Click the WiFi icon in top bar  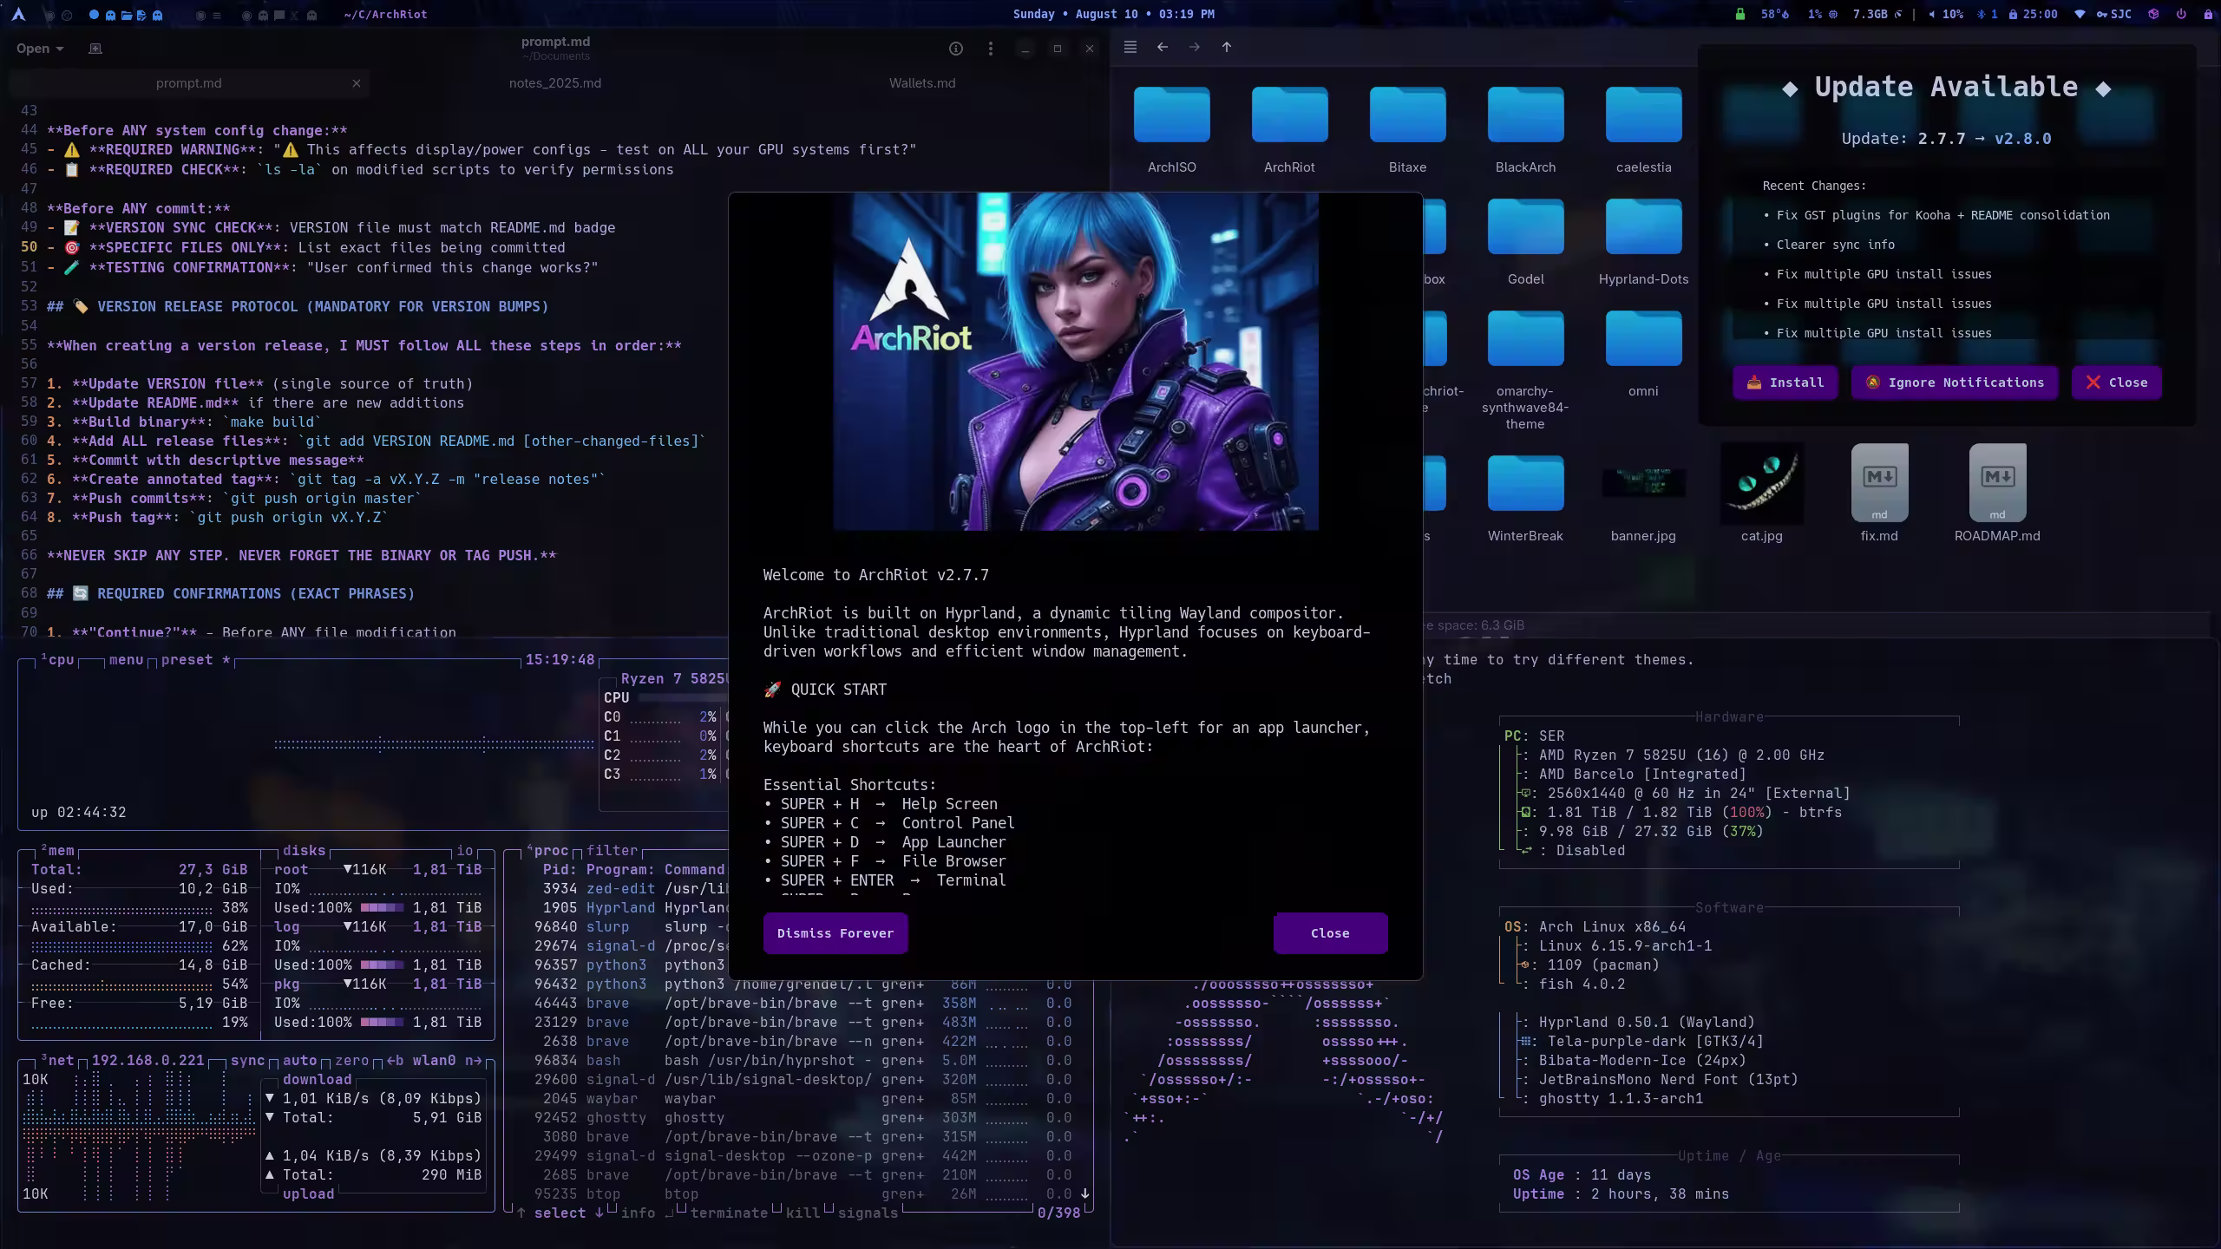2080,14
